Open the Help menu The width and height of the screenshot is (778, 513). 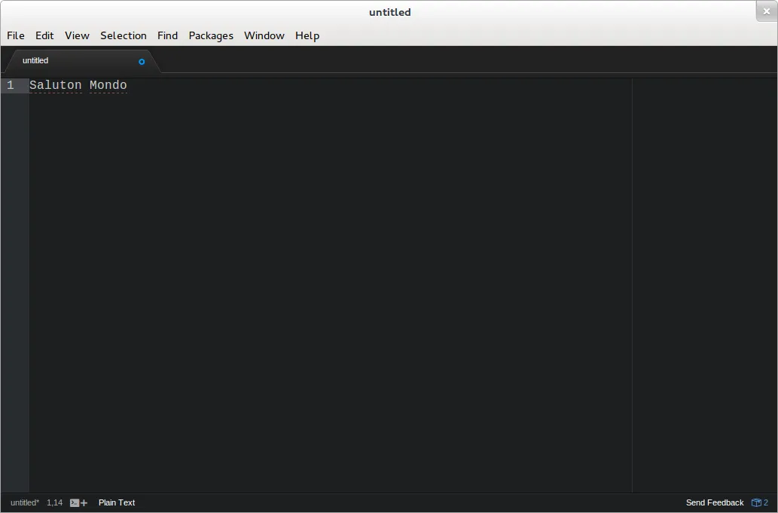pos(307,35)
